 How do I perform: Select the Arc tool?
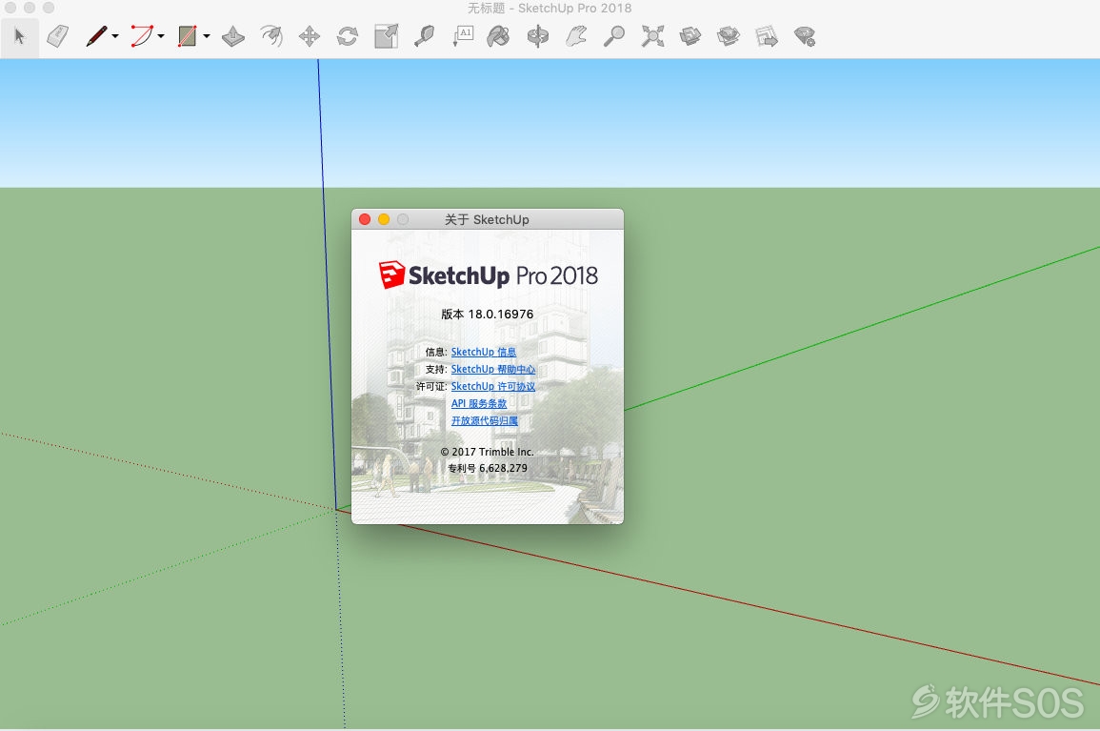(x=142, y=36)
